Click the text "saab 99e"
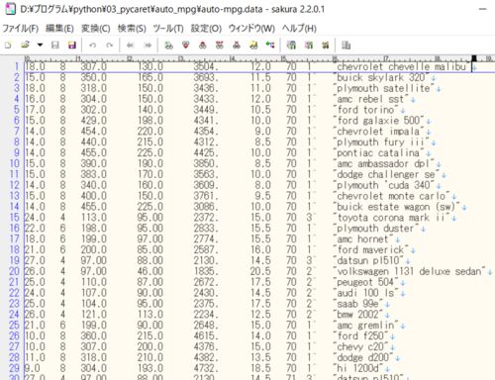This screenshot has height=380, width=495. click(357, 304)
